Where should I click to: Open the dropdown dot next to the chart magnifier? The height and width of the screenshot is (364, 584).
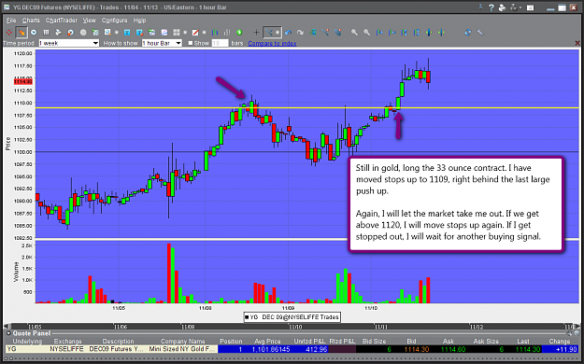point(117,33)
